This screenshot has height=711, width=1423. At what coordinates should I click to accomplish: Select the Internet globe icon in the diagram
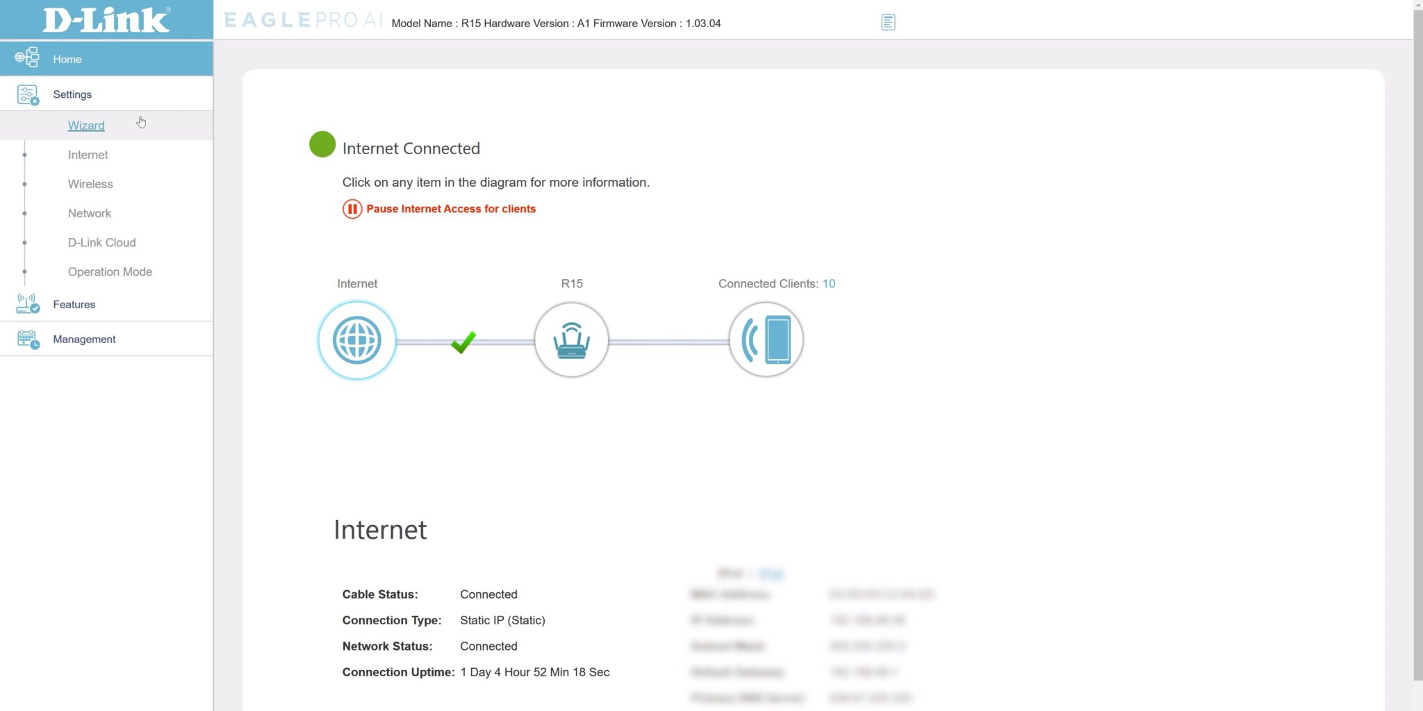point(356,340)
